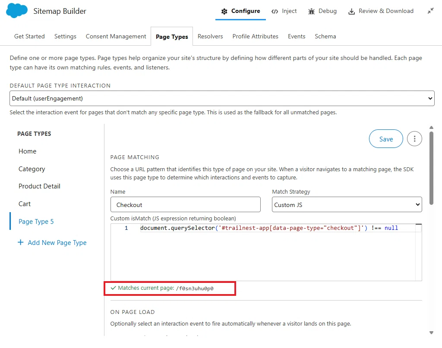Click the Salesforce cloud logo

[x=17, y=11]
